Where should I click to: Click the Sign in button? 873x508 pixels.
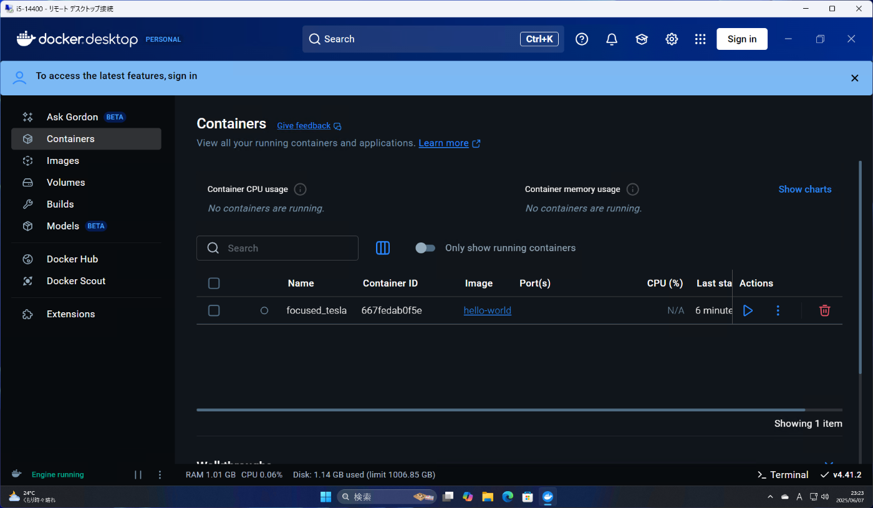point(742,39)
